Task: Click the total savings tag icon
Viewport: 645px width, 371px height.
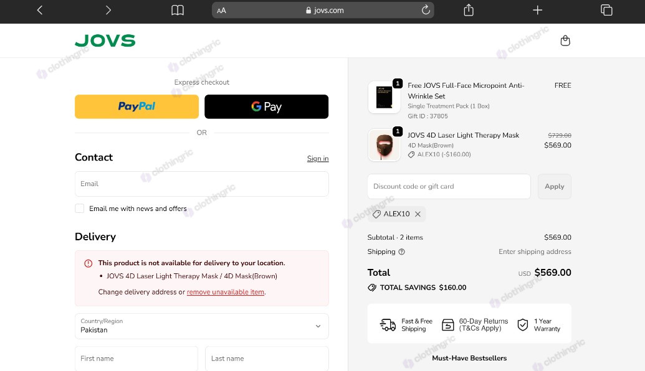Action: 372,288
